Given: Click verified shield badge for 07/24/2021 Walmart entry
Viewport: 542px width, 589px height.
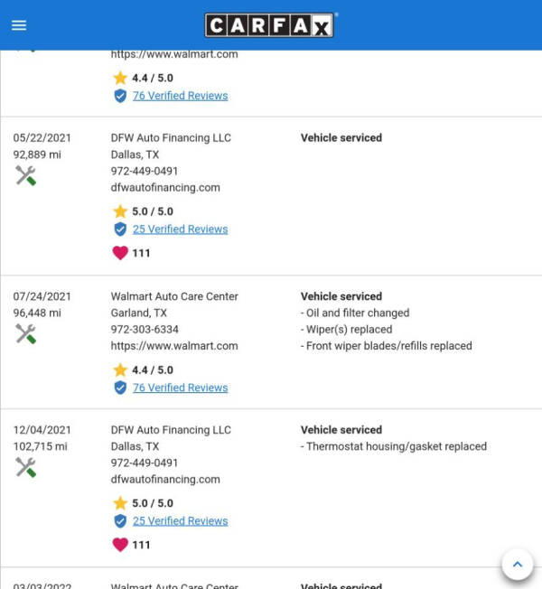Looking at the screenshot, I should coord(120,388).
